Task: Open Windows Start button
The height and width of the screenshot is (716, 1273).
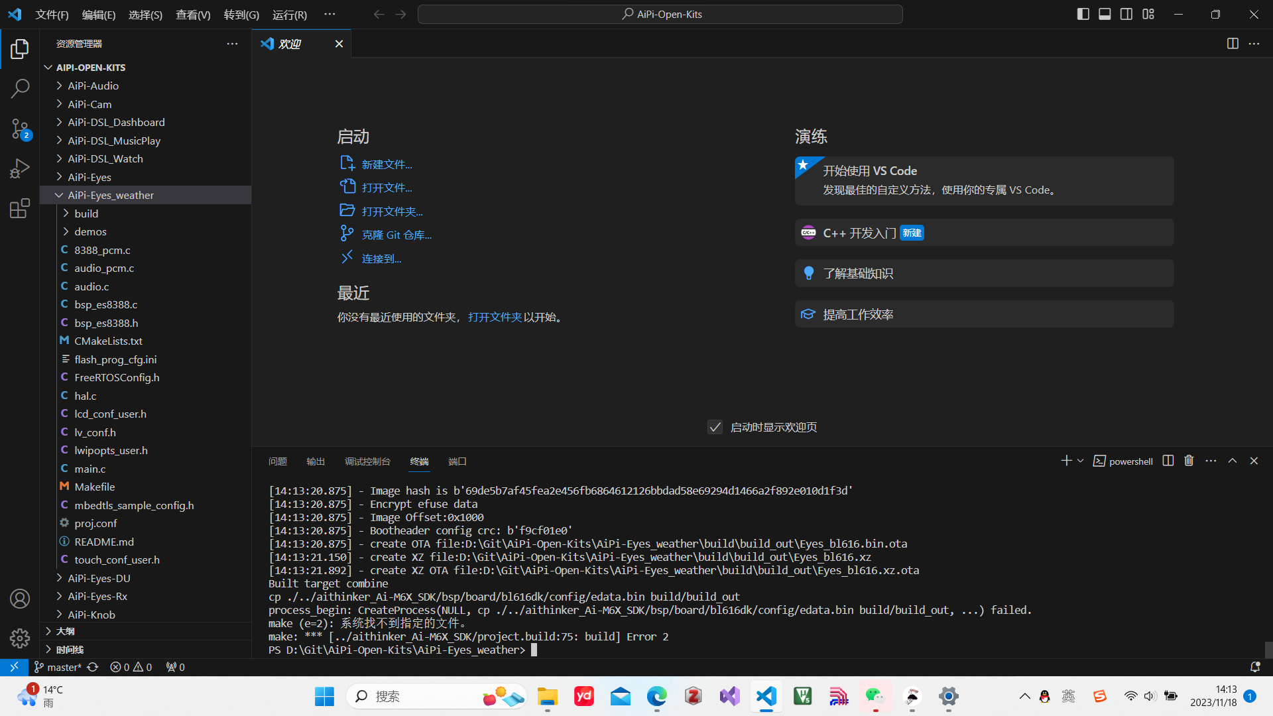Action: (324, 696)
